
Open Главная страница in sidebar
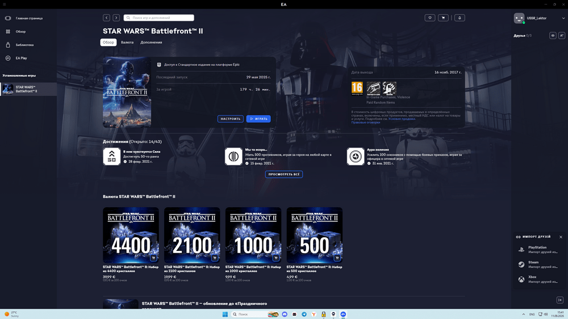tap(28, 18)
